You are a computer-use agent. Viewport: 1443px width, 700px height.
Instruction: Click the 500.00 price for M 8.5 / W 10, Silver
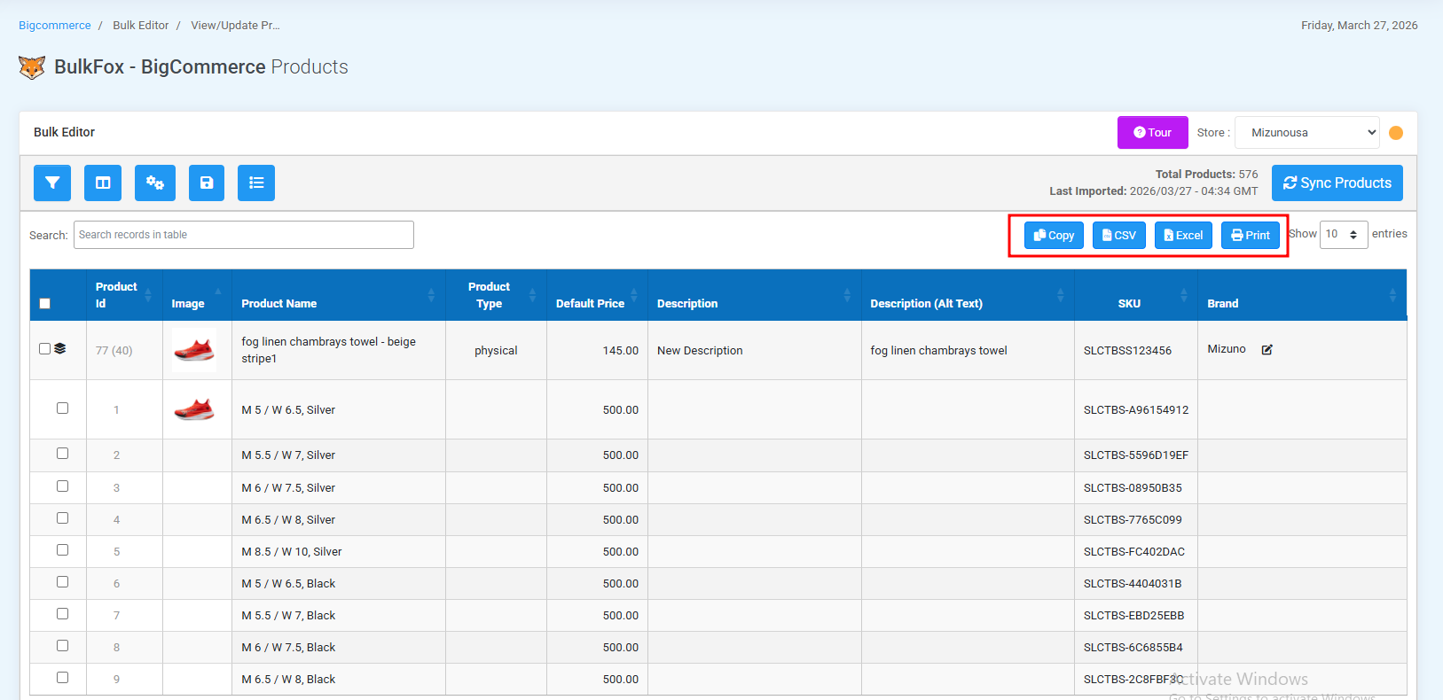(621, 552)
